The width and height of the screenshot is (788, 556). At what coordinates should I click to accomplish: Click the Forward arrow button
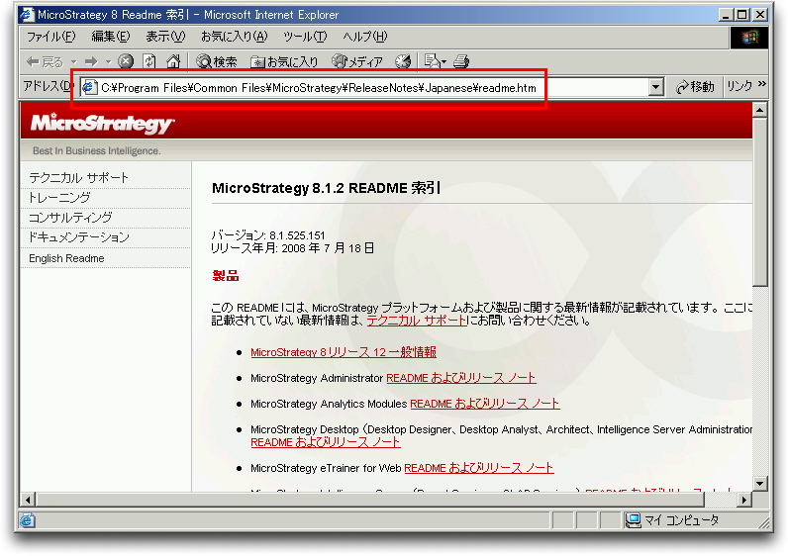(x=91, y=61)
